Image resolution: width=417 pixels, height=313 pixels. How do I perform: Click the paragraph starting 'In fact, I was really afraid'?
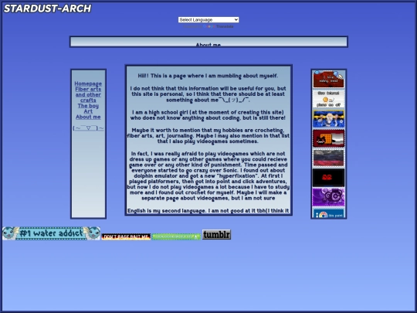click(x=208, y=176)
